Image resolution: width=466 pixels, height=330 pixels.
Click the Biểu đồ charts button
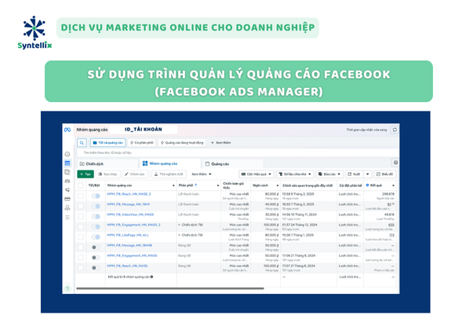point(385,174)
